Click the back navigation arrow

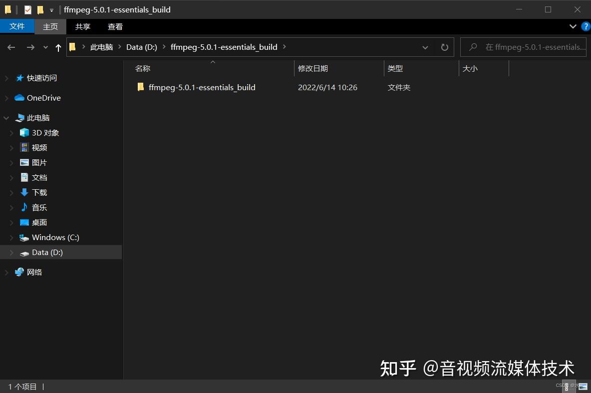[x=11, y=47]
